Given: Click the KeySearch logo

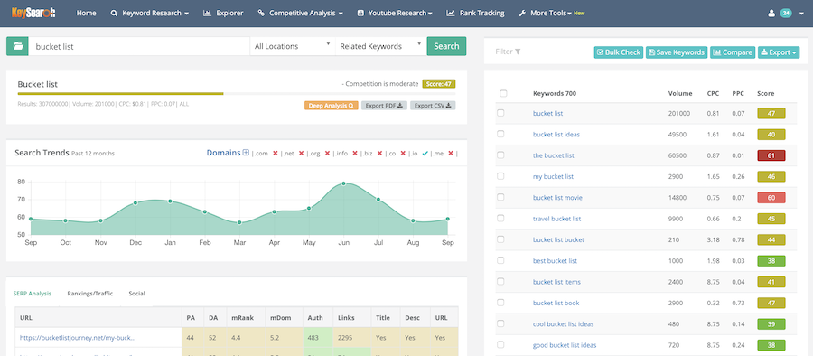Looking at the screenshot, I should coord(33,13).
